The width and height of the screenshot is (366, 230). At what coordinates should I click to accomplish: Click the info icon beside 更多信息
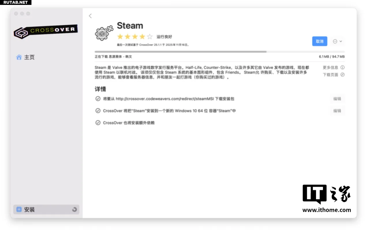pos(342,67)
